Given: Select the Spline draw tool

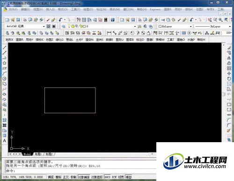Looking at the screenshot, I should click(5, 89).
